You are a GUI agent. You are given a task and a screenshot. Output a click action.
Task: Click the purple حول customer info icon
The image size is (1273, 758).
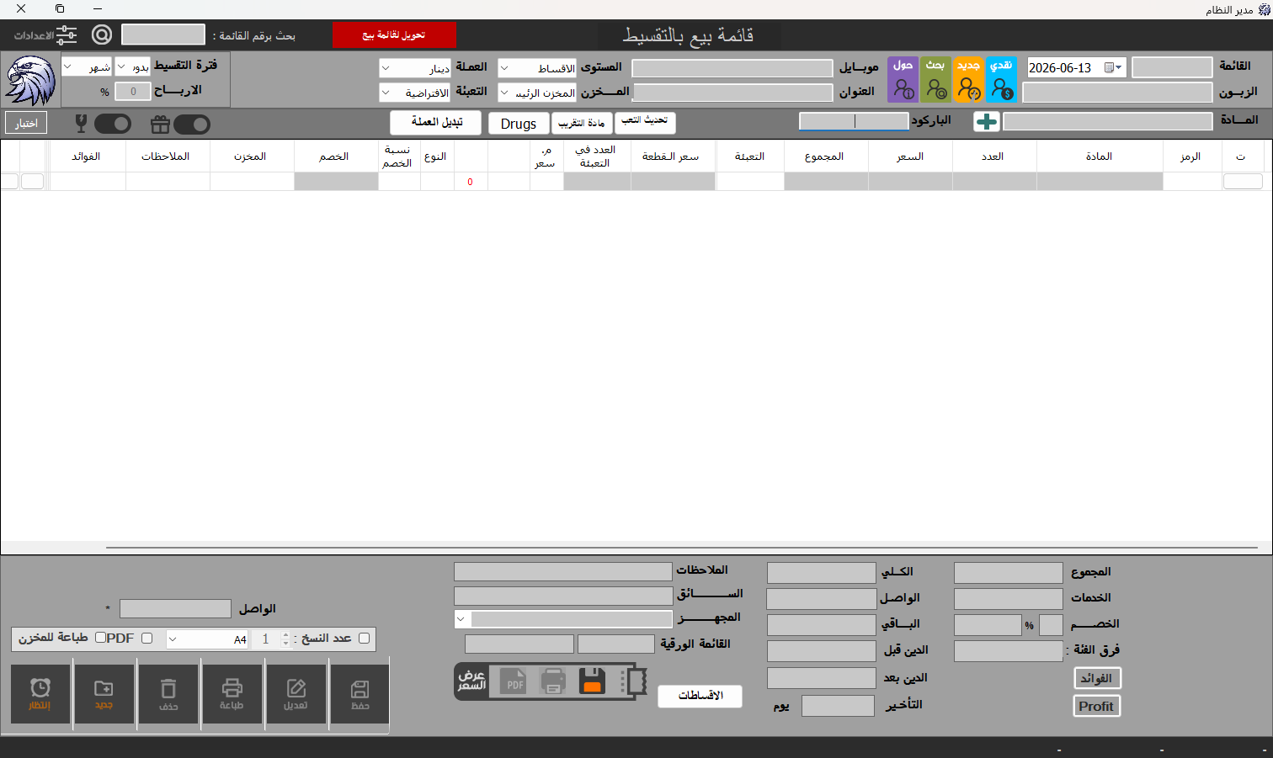[x=903, y=80]
